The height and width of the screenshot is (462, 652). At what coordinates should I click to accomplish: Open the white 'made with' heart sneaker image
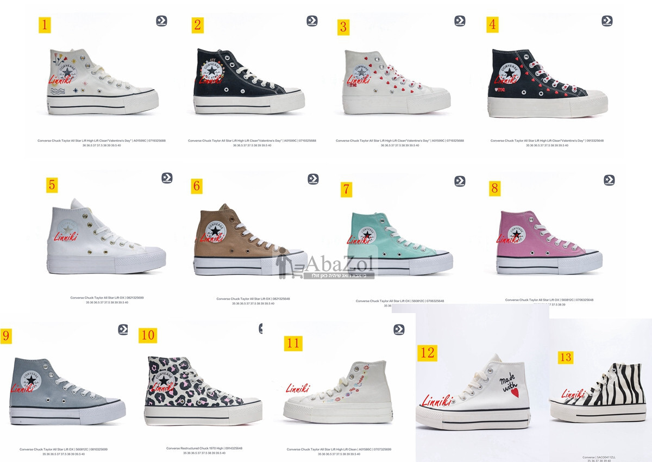click(473, 392)
